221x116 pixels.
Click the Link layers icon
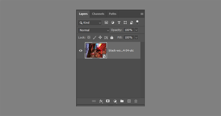94,101
